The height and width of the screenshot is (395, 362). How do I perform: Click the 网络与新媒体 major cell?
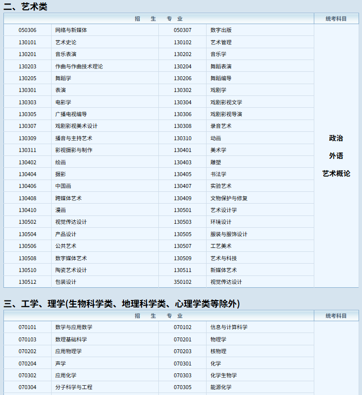pyautogui.click(x=71, y=30)
